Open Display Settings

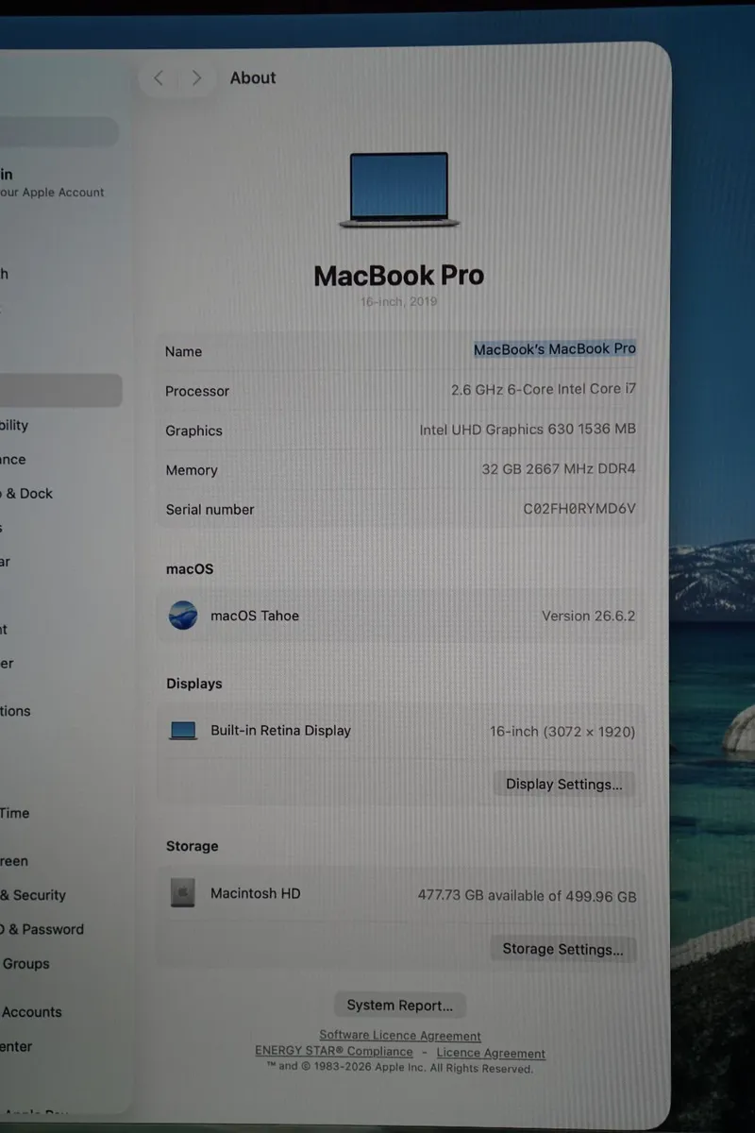pyautogui.click(x=564, y=785)
